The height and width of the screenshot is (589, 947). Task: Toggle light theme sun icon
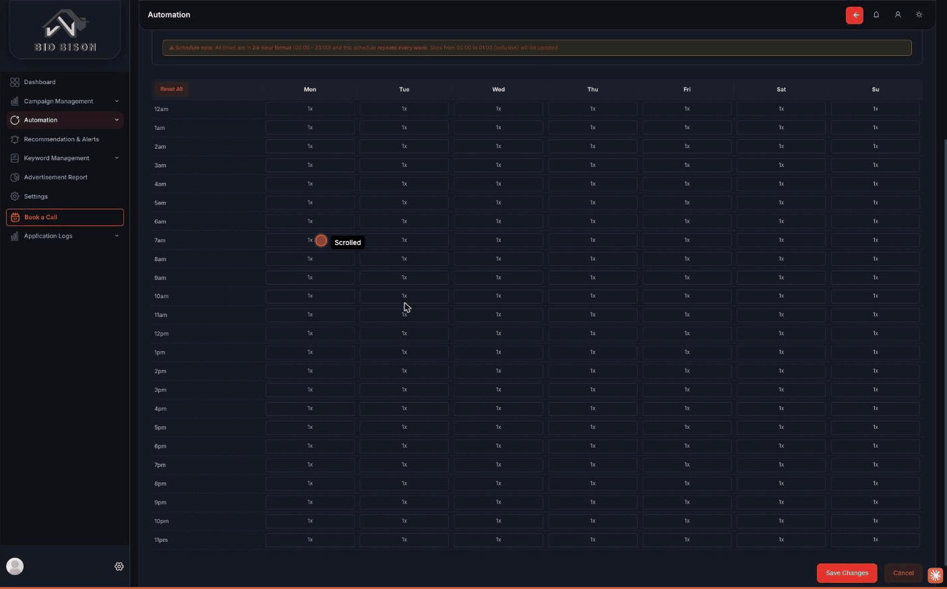coord(919,15)
